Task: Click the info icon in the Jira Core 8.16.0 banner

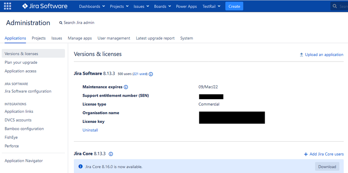Action: pos(80,167)
